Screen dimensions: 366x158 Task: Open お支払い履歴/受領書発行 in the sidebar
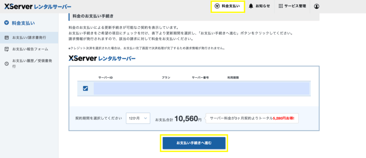click(x=32, y=63)
